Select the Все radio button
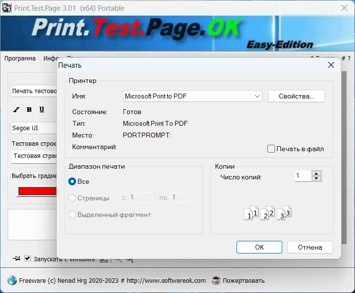 (x=72, y=181)
